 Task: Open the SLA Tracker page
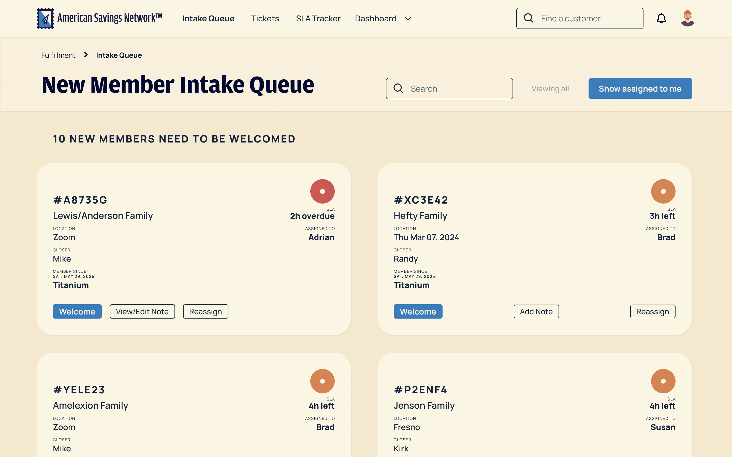click(x=318, y=18)
